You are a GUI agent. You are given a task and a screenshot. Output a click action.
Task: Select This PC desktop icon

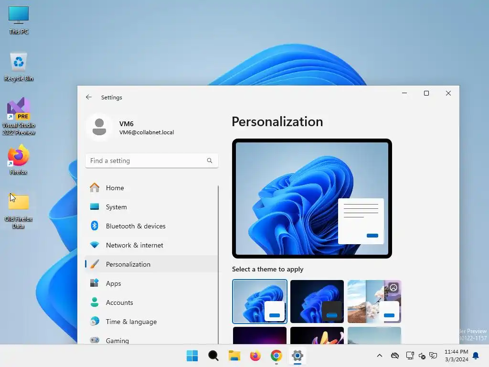(x=19, y=20)
